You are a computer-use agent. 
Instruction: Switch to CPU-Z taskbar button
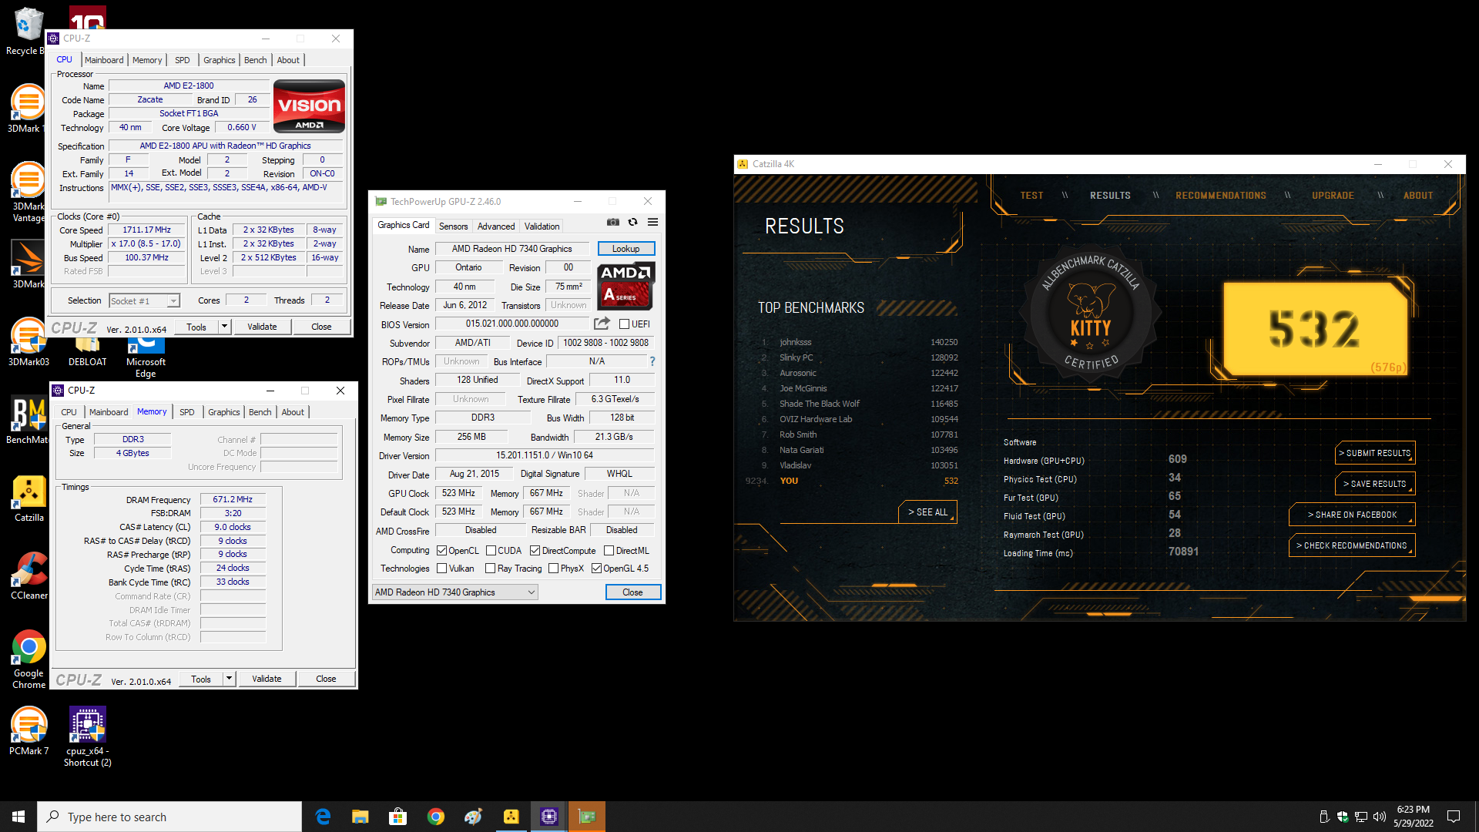[549, 817]
